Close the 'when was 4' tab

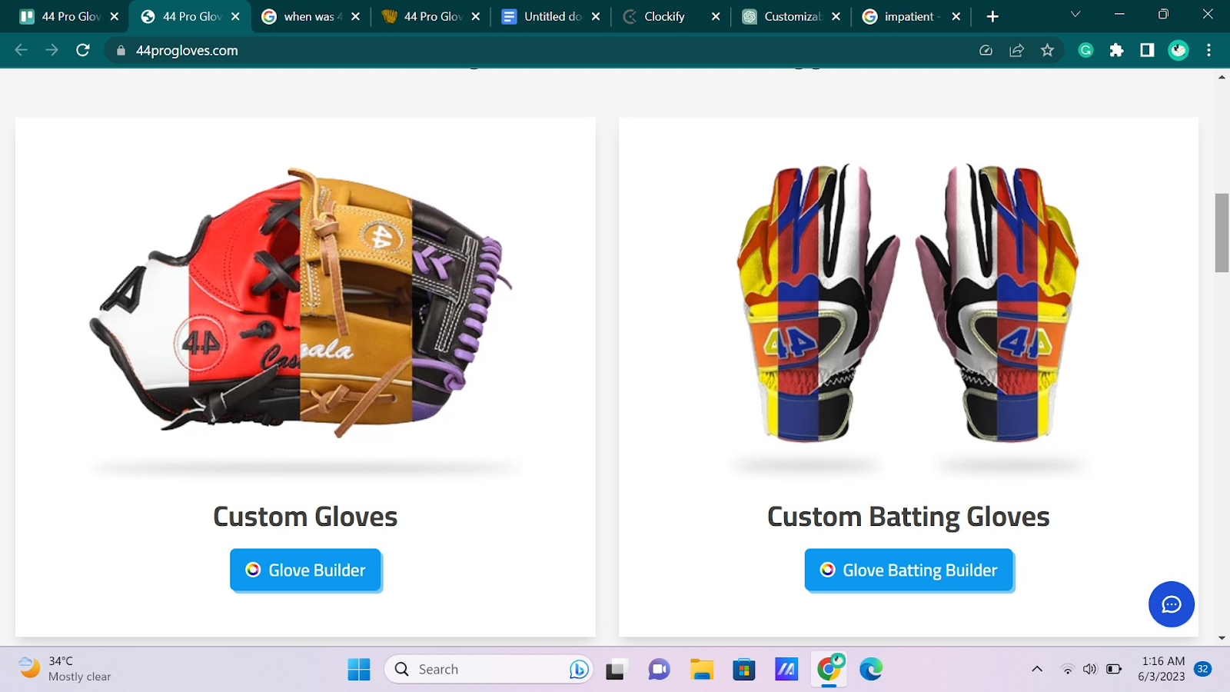(x=355, y=16)
